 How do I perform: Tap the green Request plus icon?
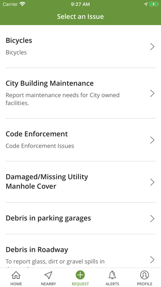(x=80, y=275)
